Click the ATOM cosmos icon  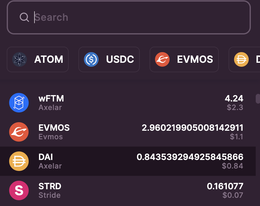coord(19,59)
